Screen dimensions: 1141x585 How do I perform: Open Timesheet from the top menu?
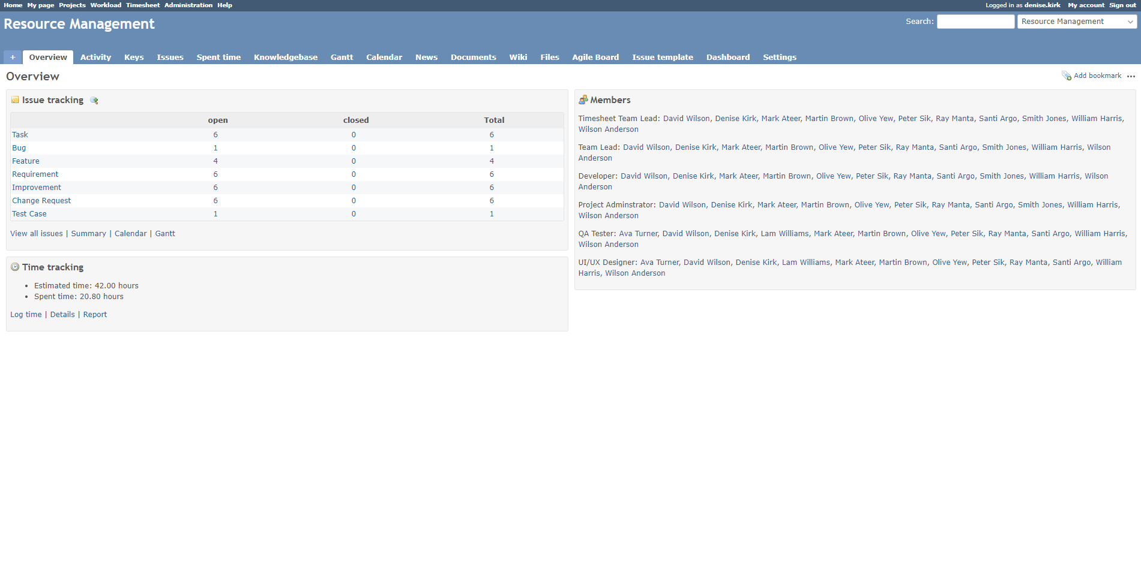pyautogui.click(x=142, y=5)
